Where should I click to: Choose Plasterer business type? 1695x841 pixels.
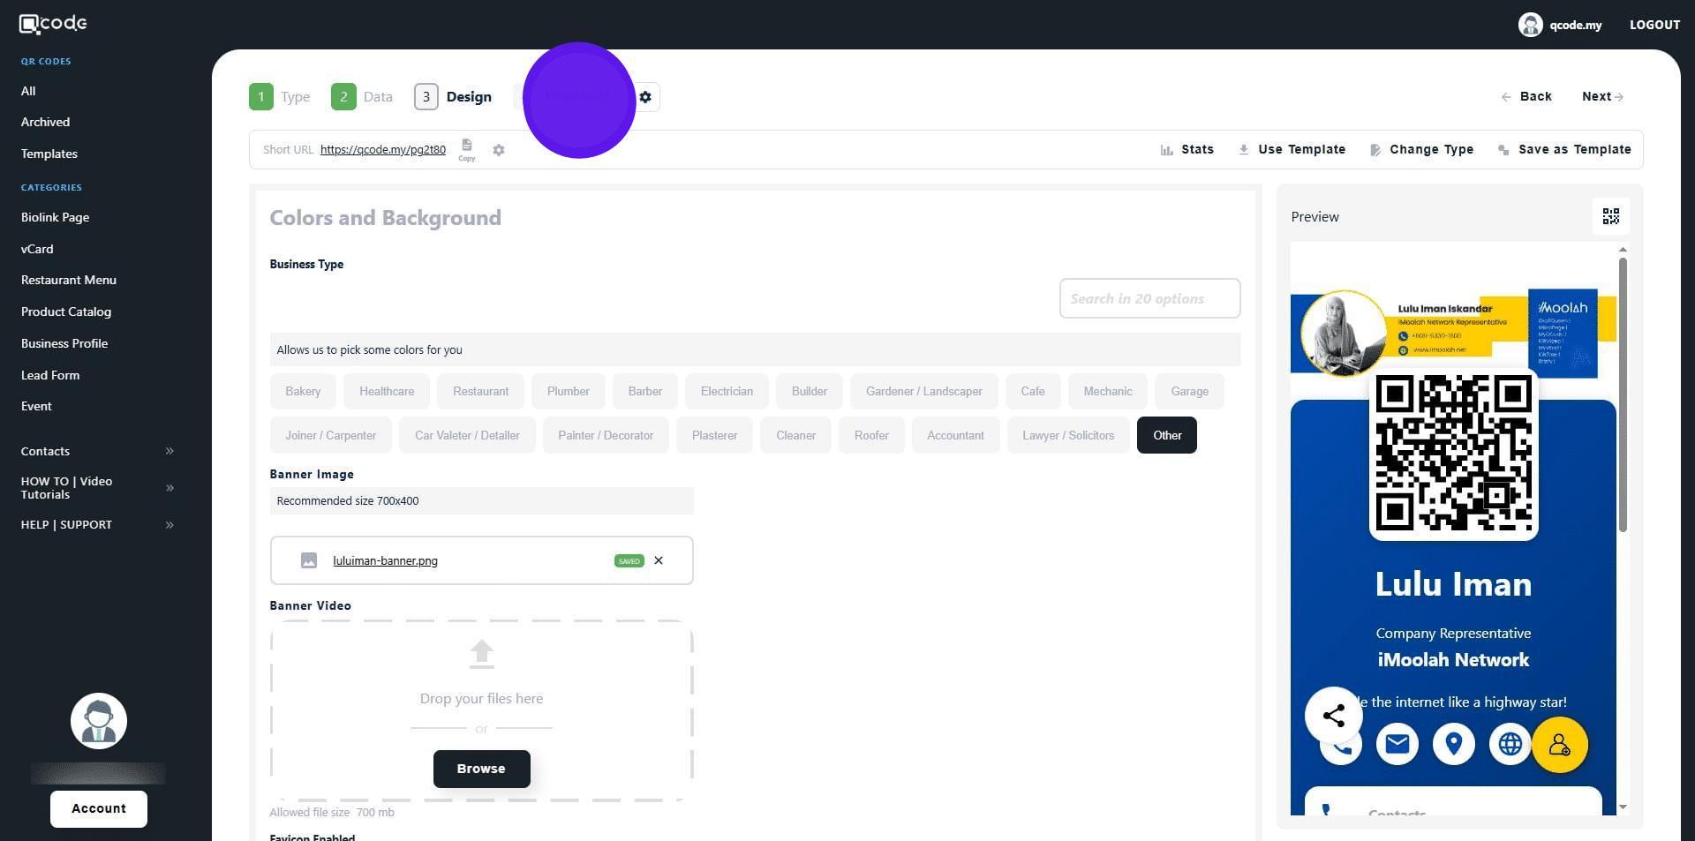pos(714,435)
